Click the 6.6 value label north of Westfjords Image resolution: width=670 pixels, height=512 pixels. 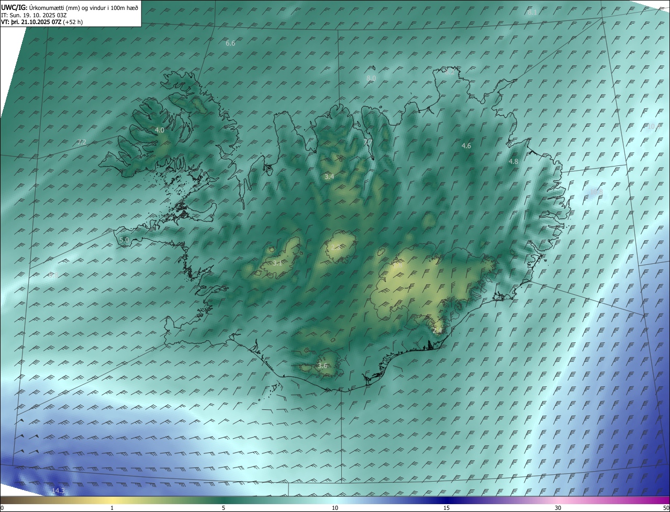click(x=230, y=43)
